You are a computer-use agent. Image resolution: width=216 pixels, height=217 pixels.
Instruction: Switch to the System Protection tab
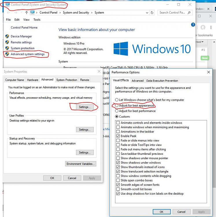point(67,80)
